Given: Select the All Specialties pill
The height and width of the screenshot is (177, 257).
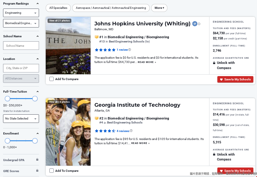Looking at the screenshot, I should pos(58,8).
